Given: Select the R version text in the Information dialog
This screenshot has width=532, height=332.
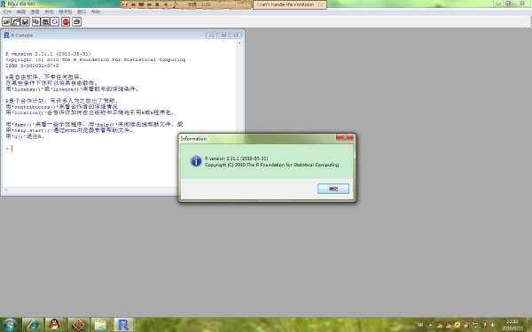Looking at the screenshot, I should (236, 158).
